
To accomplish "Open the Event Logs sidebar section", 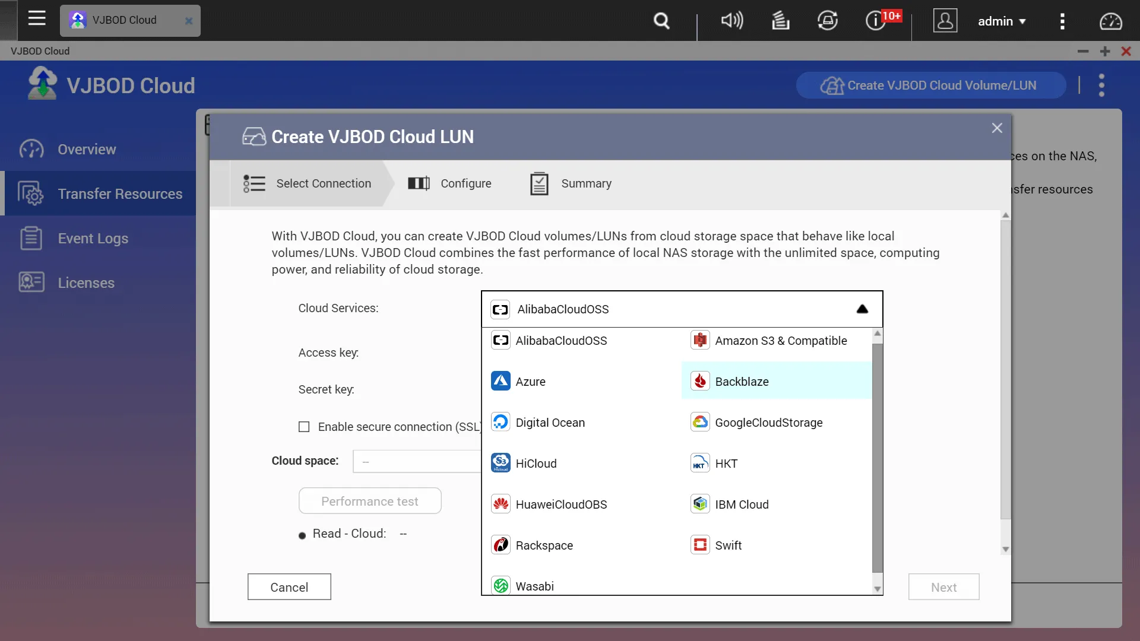I will tap(93, 239).
